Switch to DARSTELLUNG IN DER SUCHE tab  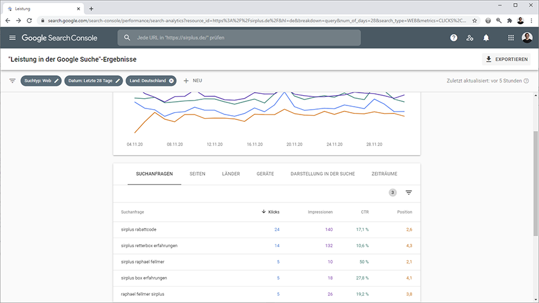(323, 174)
